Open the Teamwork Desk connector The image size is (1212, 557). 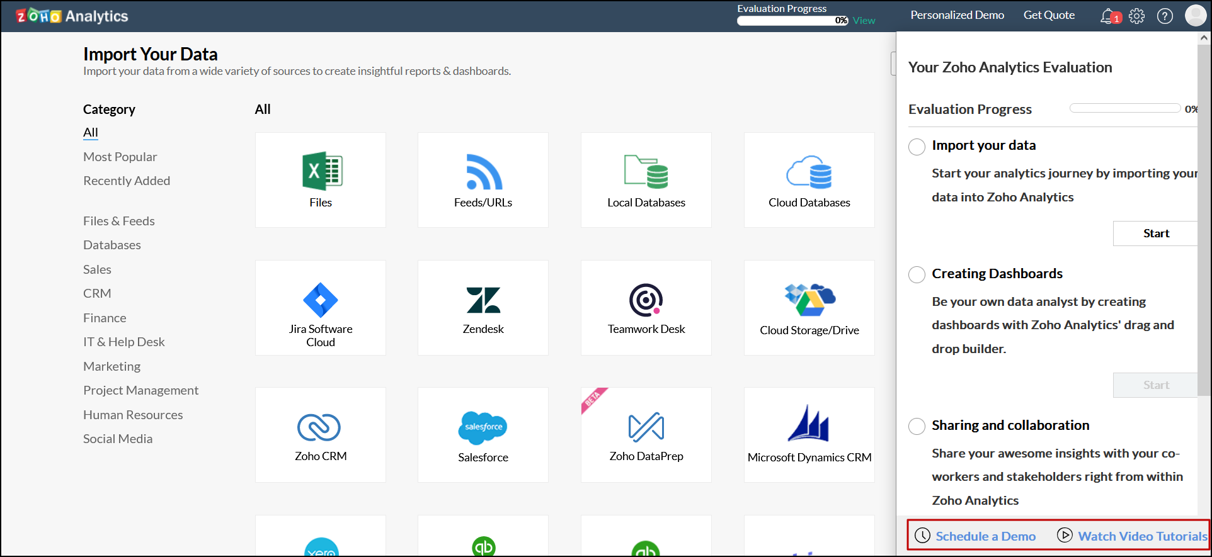[x=646, y=308]
